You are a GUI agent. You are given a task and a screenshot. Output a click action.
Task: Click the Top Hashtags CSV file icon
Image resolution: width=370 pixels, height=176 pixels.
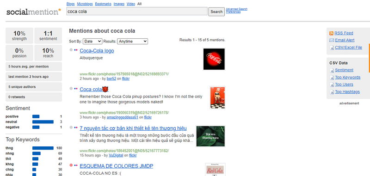click(332, 92)
